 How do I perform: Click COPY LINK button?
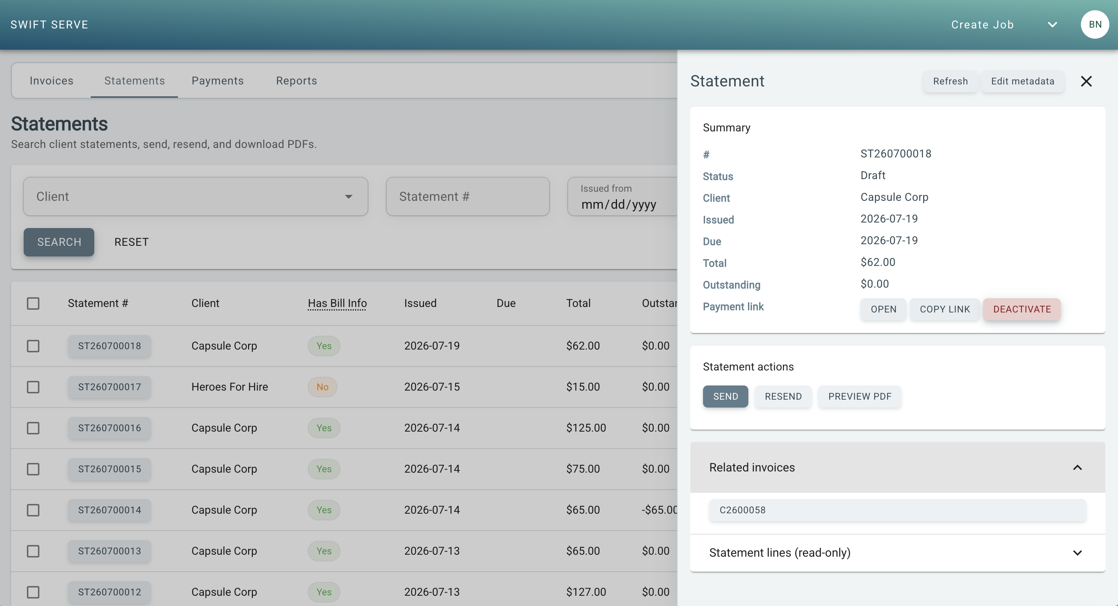point(944,310)
